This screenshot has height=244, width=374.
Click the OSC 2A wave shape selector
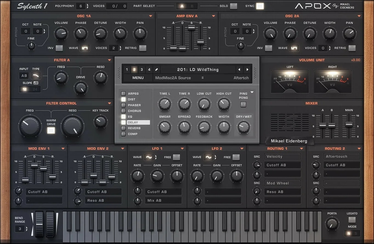(294, 48)
